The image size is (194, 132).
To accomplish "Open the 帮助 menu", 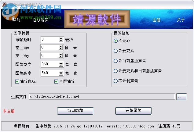I will [x=16, y=20].
